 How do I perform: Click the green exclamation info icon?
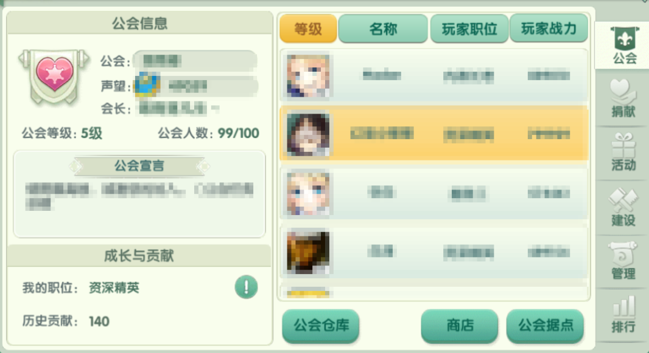[x=247, y=287]
